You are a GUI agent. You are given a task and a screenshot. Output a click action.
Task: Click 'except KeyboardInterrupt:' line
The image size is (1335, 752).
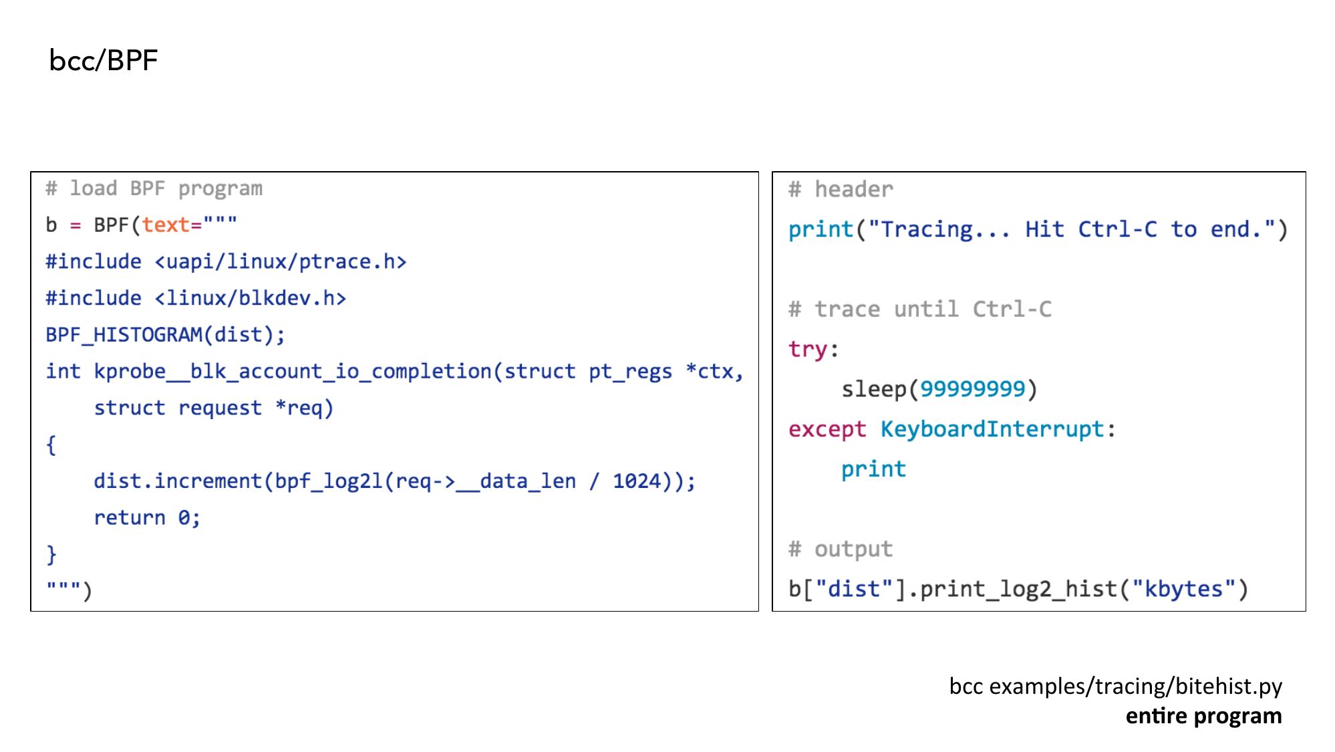click(x=951, y=429)
